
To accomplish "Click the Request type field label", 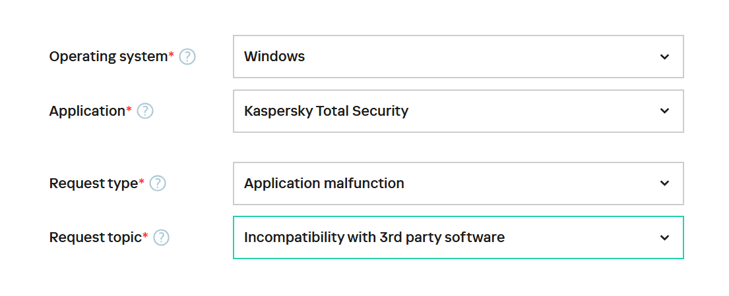I will tap(93, 184).
